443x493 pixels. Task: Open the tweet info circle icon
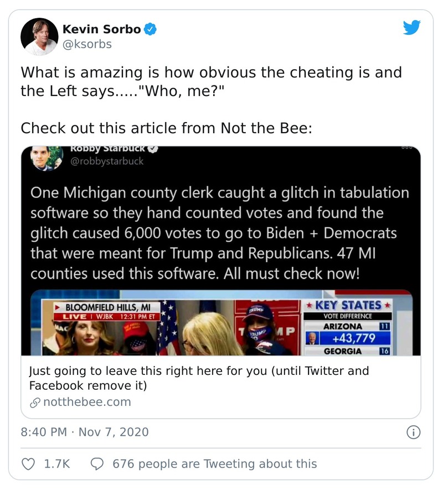pos(413,432)
